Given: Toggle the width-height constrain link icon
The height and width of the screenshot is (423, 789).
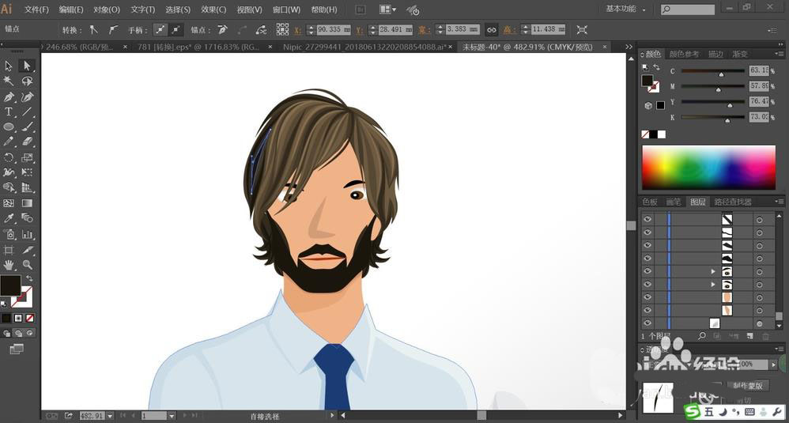Looking at the screenshot, I should pyautogui.click(x=491, y=30).
